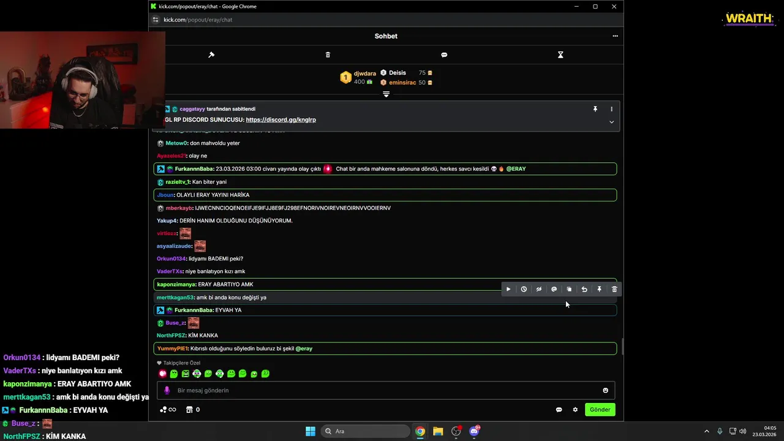Viewport: 784px width, 441px height.
Task: Open chat settings gear icon
Action: pos(575,410)
